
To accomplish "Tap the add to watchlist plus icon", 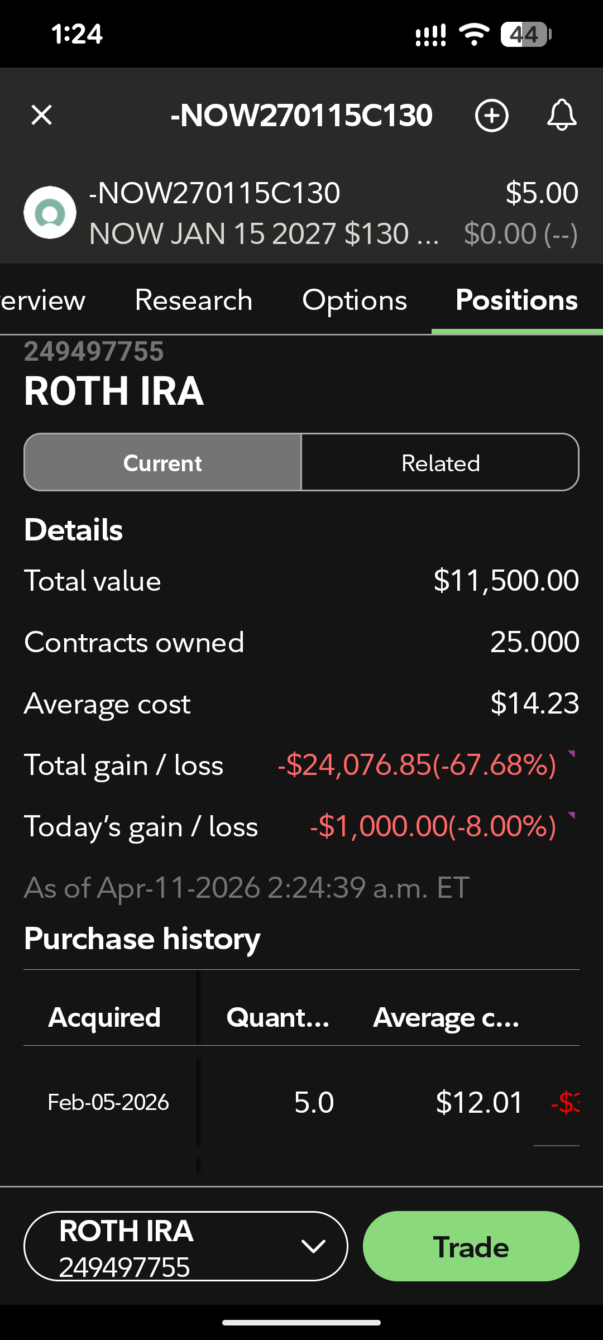I will 491,116.
